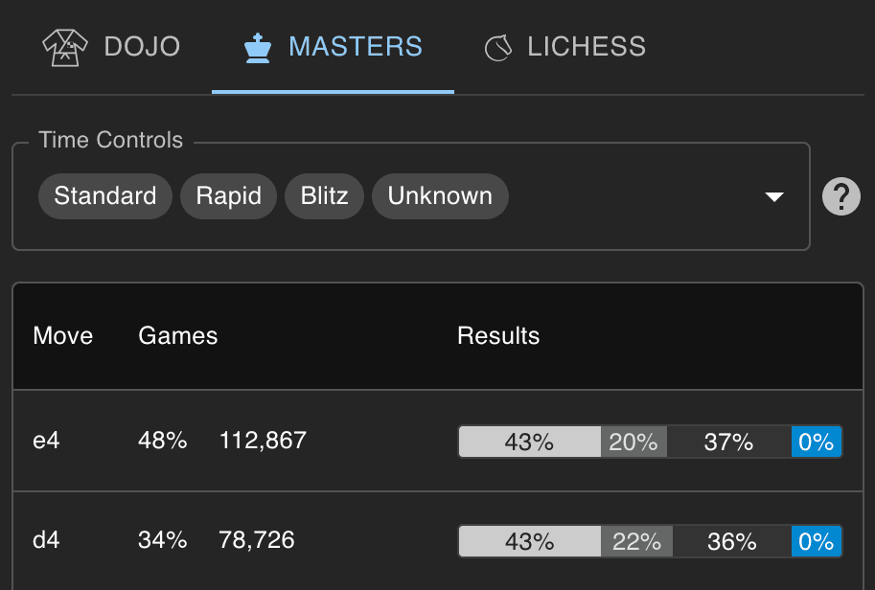Click the Games column header
Image resolution: width=875 pixels, height=590 pixels.
tap(177, 336)
